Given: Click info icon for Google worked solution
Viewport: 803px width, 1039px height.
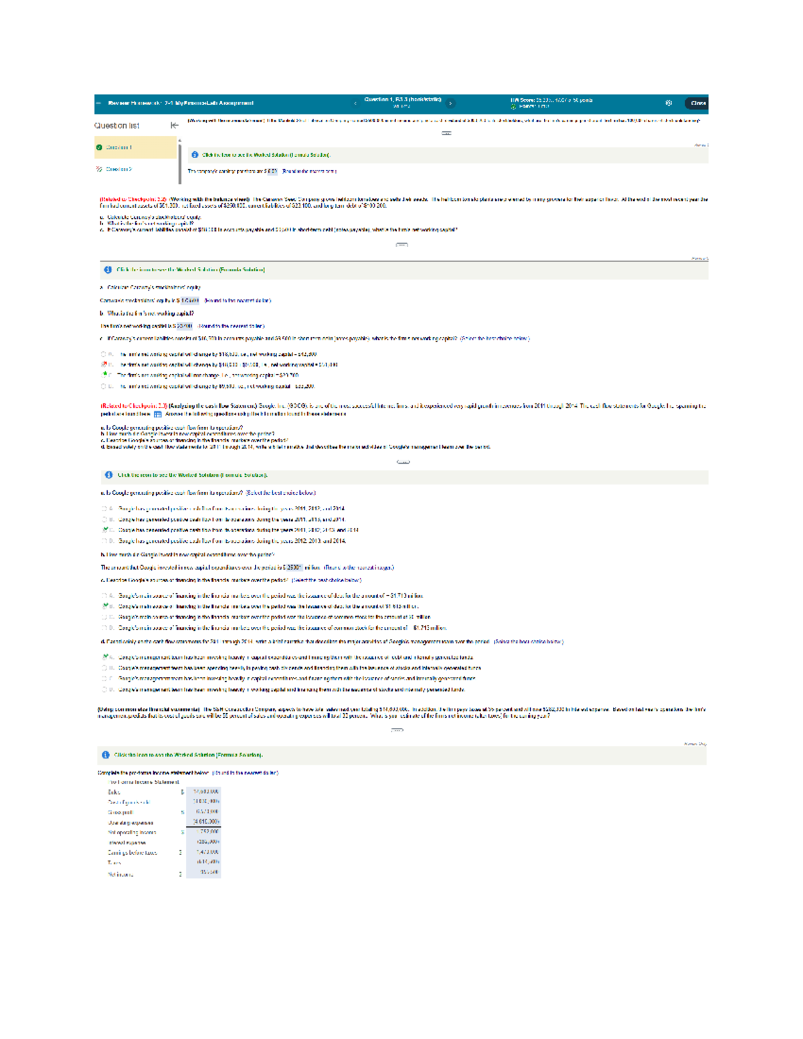Looking at the screenshot, I should (x=108, y=475).
